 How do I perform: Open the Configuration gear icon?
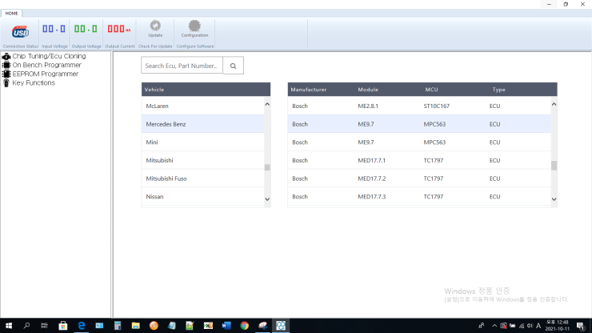point(194,26)
